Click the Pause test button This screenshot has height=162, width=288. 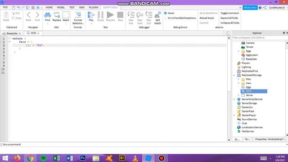coord(100,15)
